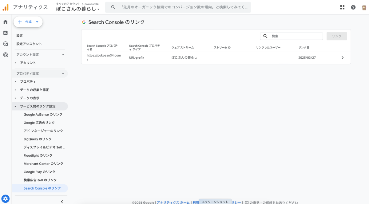Click the ぽこさんの暮らし web stream cell
Viewport: 369px width, 204px height.
[x=184, y=58]
